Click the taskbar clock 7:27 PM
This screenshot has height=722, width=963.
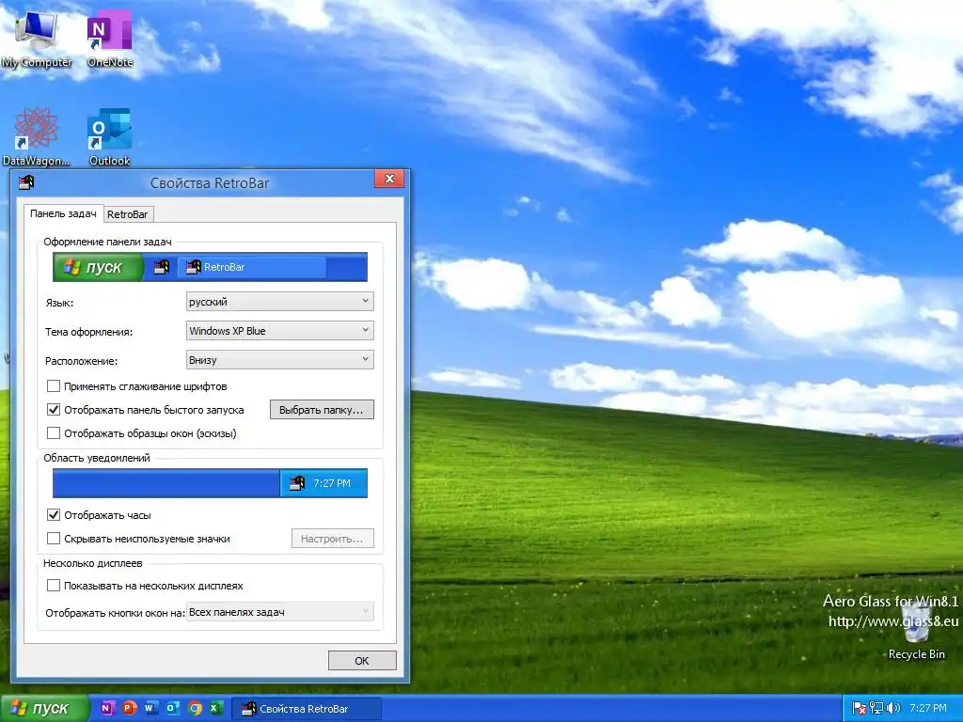tap(928, 709)
